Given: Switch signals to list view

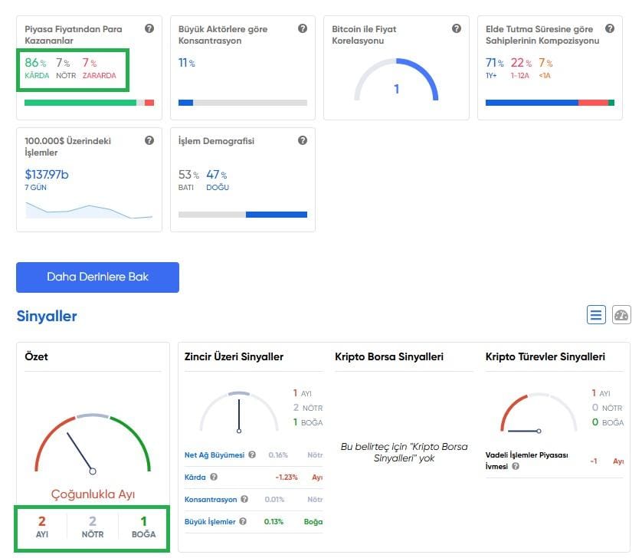Looking at the screenshot, I should (x=596, y=314).
